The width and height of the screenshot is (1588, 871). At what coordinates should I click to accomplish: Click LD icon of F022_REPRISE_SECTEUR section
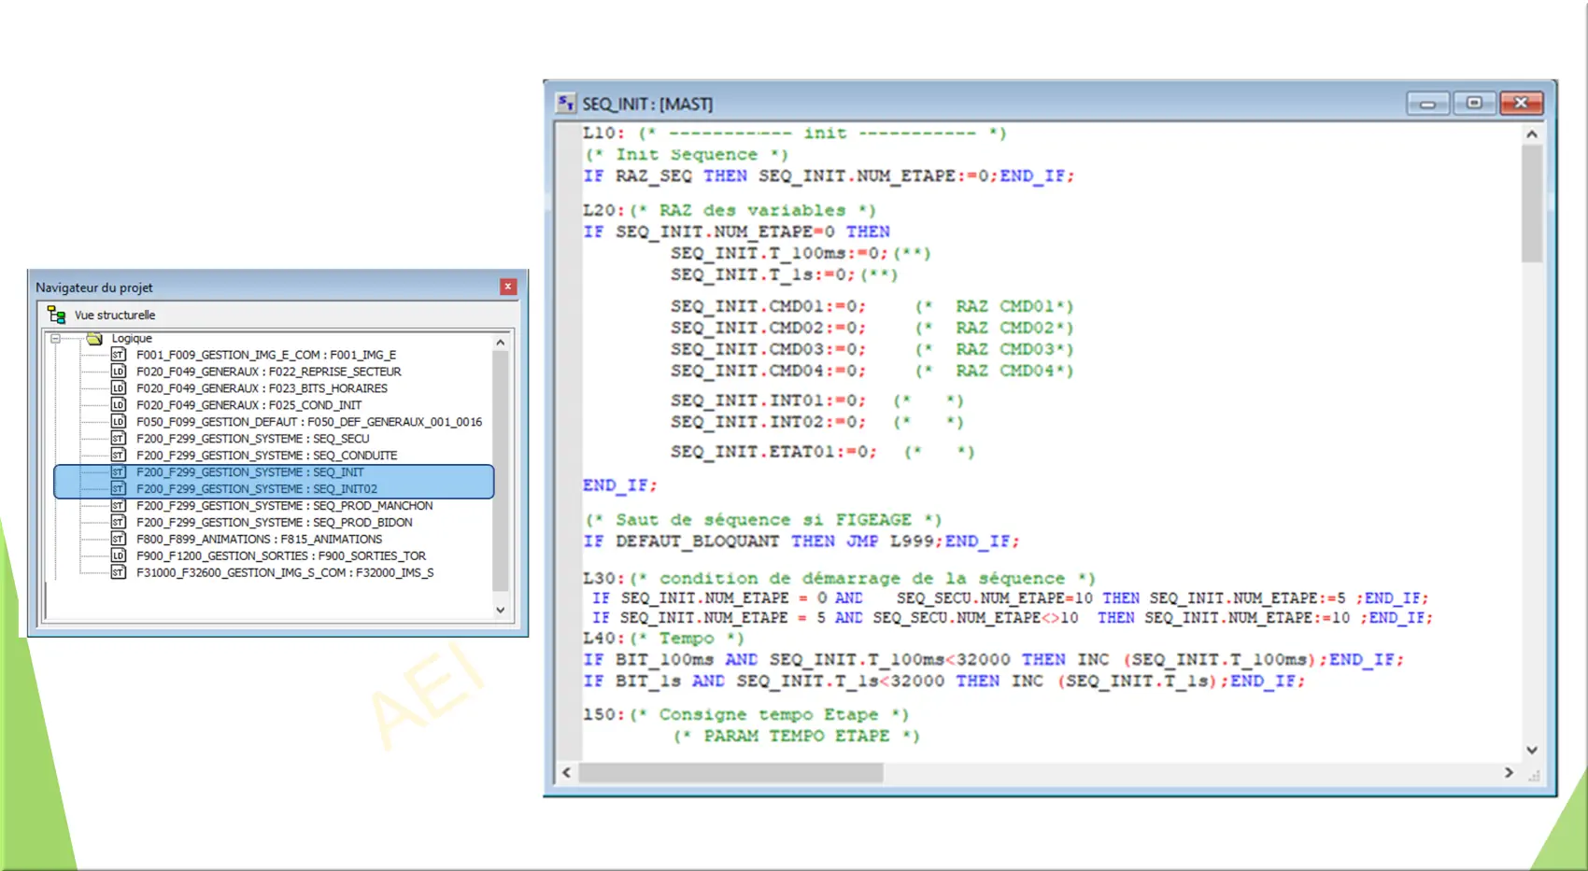pos(119,372)
